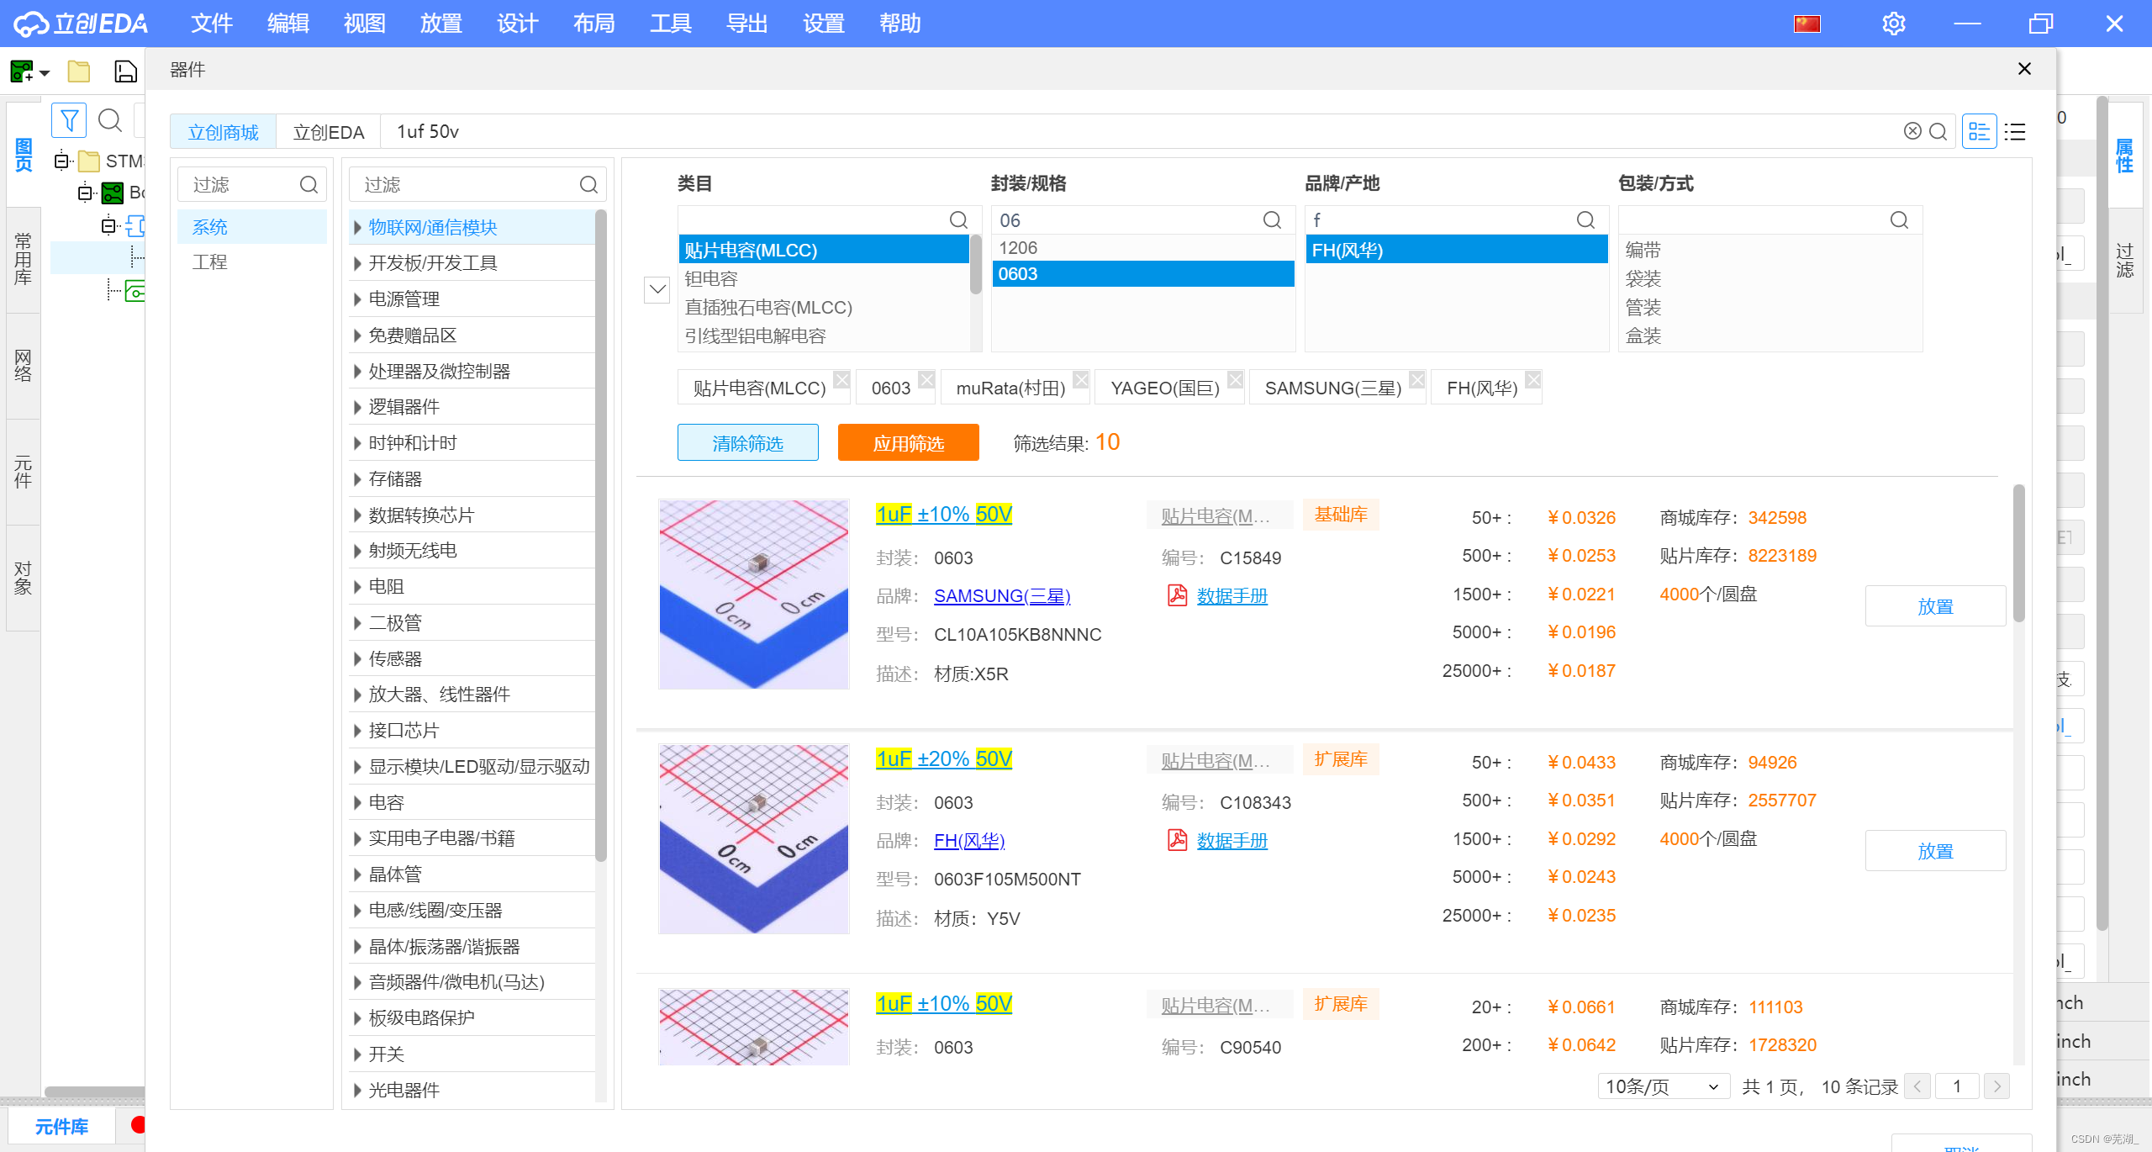2152x1152 pixels.
Task: Remove the 0603 filter tag
Action: click(926, 379)
